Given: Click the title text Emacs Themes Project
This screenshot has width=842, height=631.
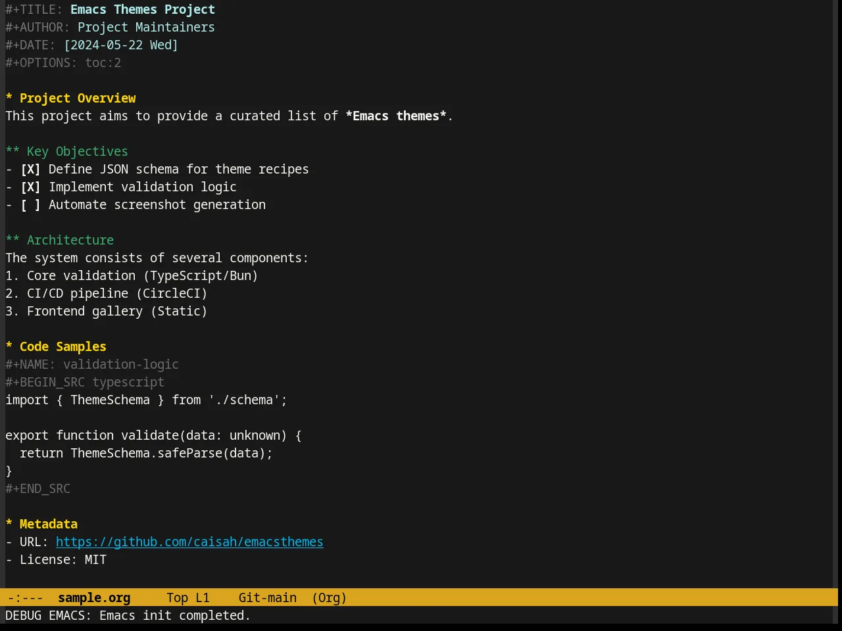Looking at the screenshot, I should pyautogui.click(x=143, y=10).
